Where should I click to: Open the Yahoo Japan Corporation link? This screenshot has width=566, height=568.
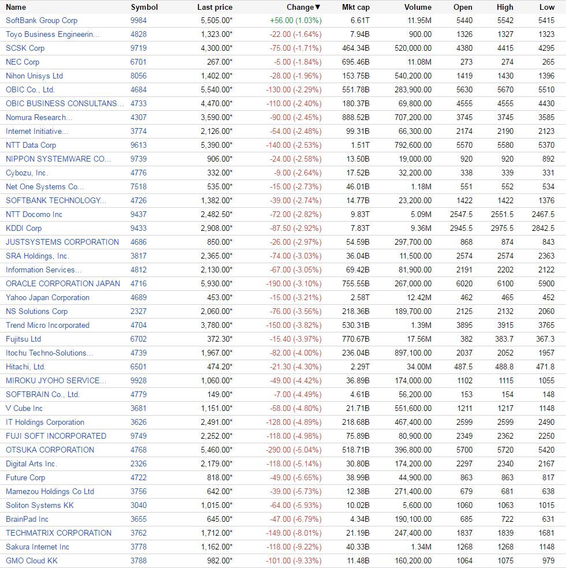coord(47,297)
